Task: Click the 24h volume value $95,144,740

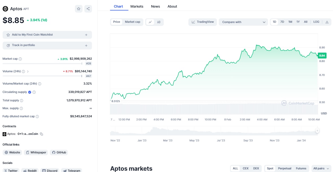Action: [x=83, y=71]
